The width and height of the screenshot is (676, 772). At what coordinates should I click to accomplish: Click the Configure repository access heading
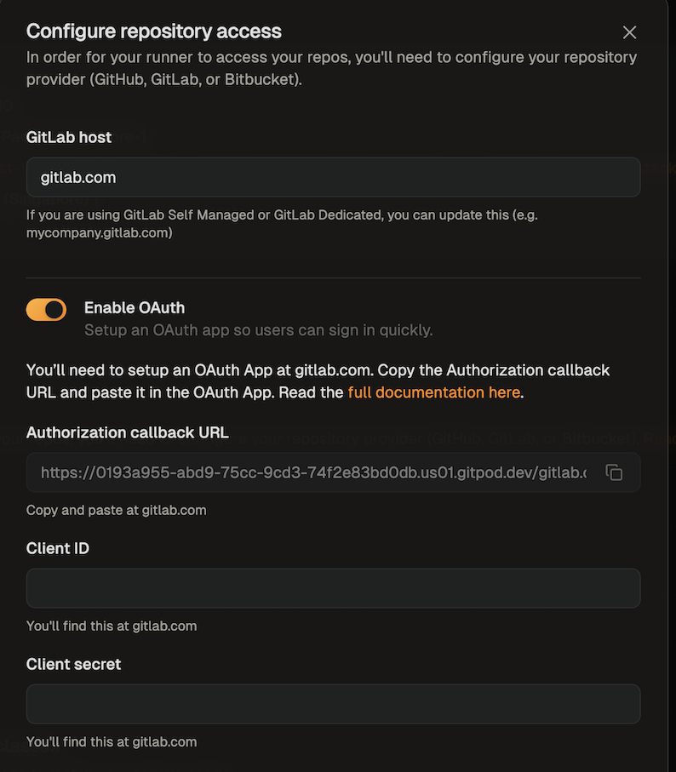(x=154, y=31)
